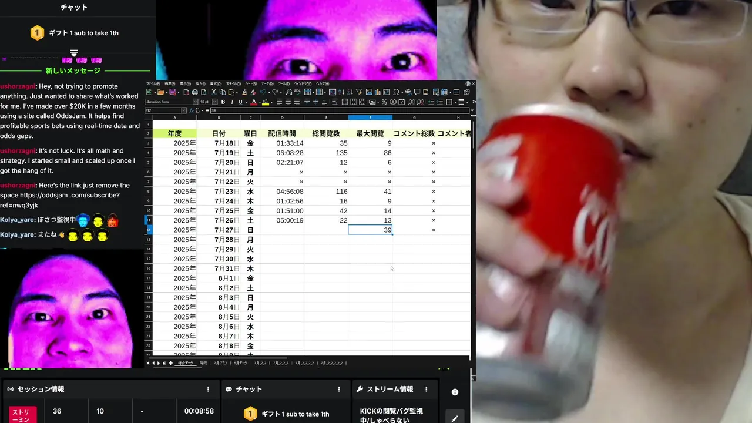Select the cell 06:08:28

click(282, 153)
